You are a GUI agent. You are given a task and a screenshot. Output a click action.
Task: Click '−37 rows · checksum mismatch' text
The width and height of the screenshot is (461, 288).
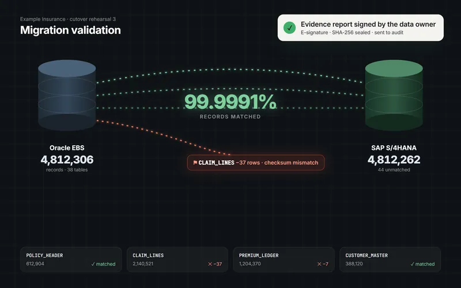tap(277, 162)
